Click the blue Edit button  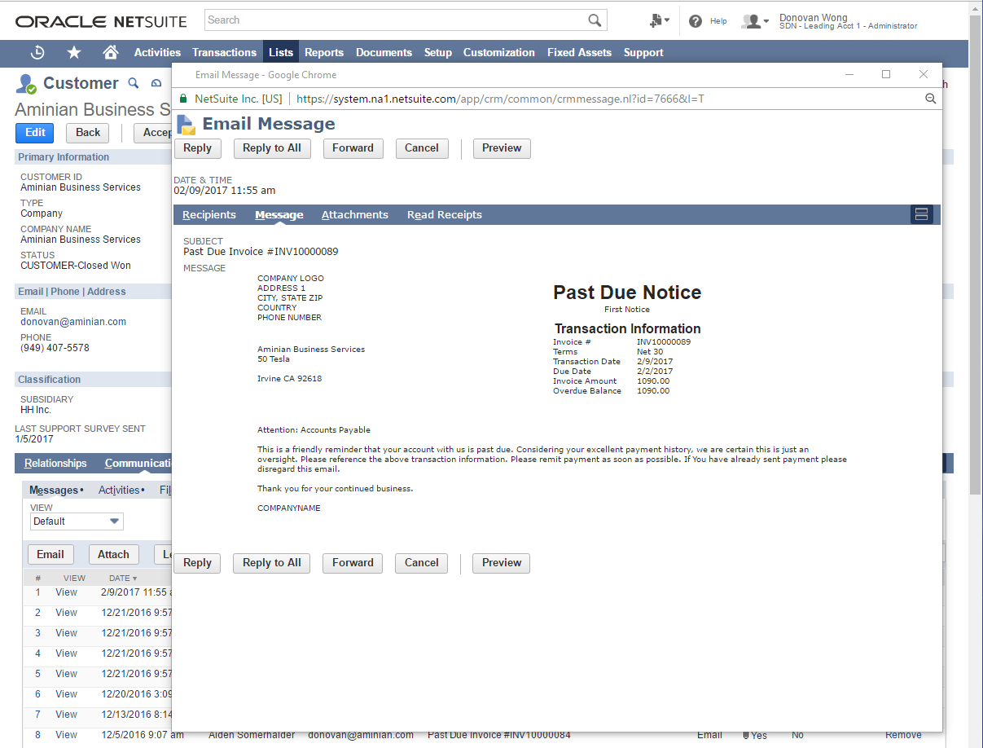(35, 133)
